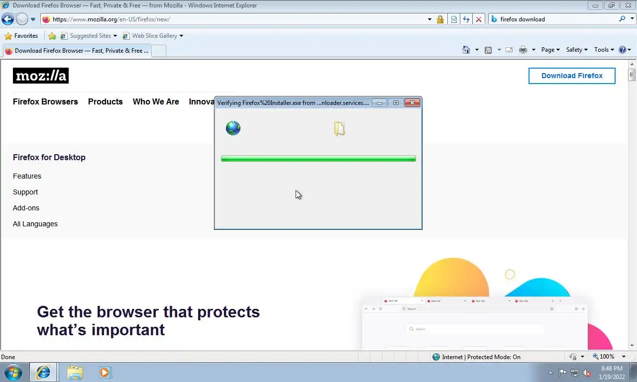The height and width of the screenshot is (382, 637).
Task: Open the Web Slice Gallery item
Action: coord(153,36)
